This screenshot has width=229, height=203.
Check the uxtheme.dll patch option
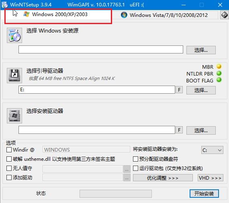coord(9,159)
